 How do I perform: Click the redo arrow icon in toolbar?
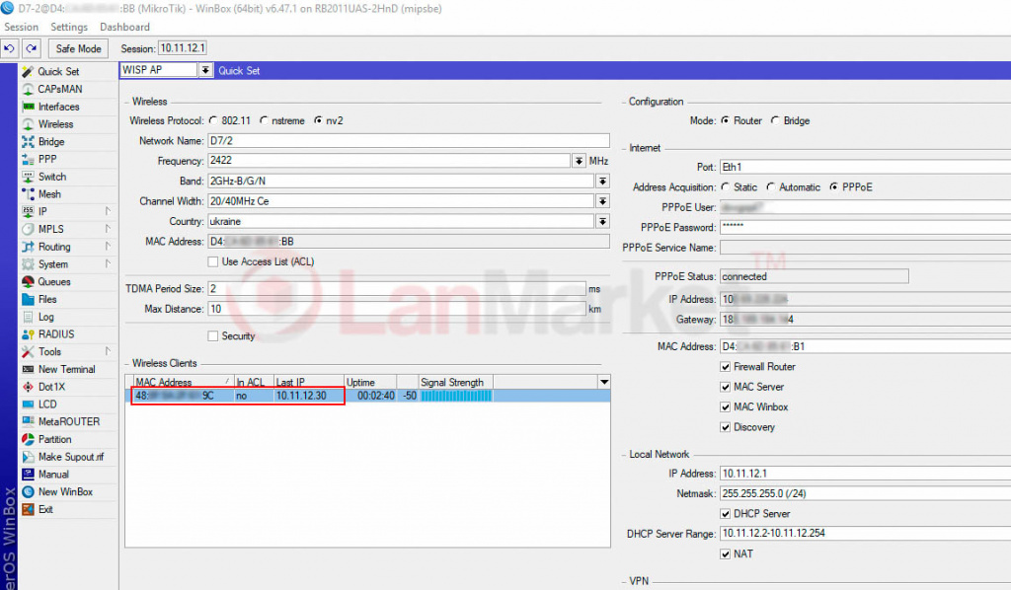click(31, 48)
